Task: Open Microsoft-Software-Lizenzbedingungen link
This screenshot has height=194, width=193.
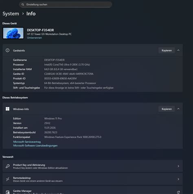Action: tap(35, 145)
